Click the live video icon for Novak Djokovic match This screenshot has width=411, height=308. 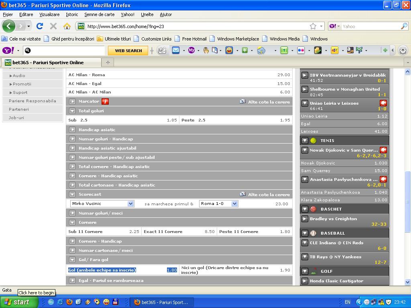coord(383,150)
